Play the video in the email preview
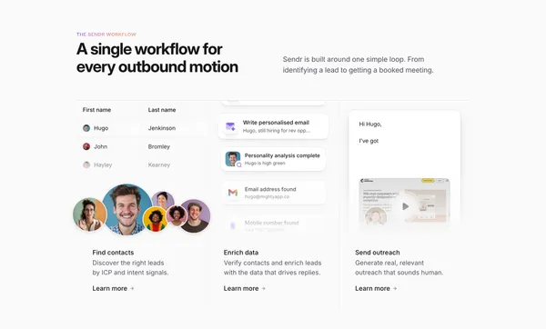 coord(405,206)
